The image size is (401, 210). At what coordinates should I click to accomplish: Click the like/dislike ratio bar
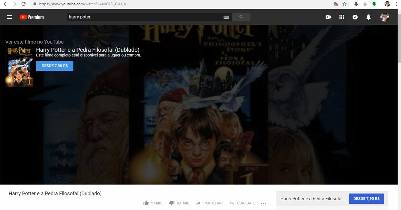[x=165, y=210]
